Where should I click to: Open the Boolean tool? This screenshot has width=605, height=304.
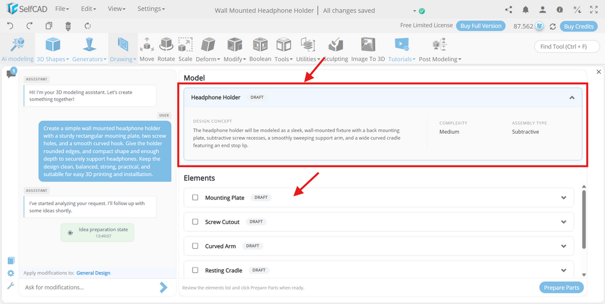pos(260,49)
